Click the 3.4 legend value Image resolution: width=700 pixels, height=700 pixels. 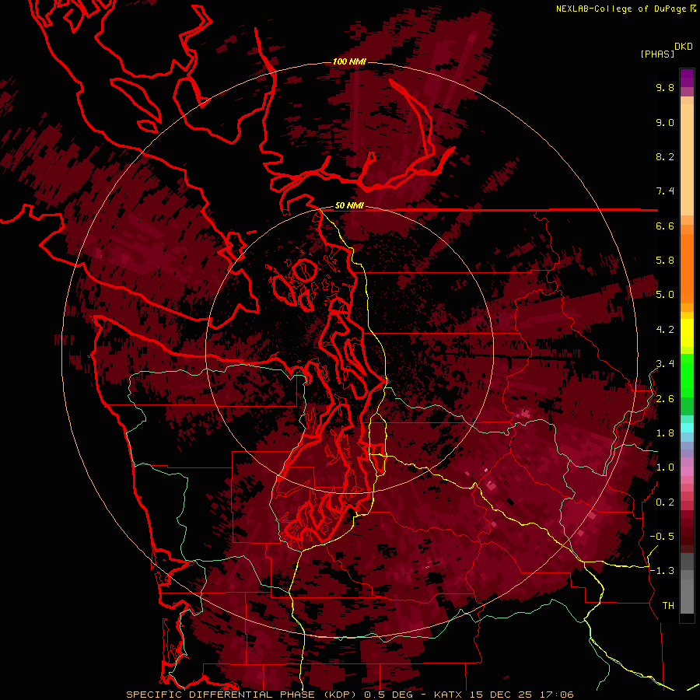(x=665, y=364)
